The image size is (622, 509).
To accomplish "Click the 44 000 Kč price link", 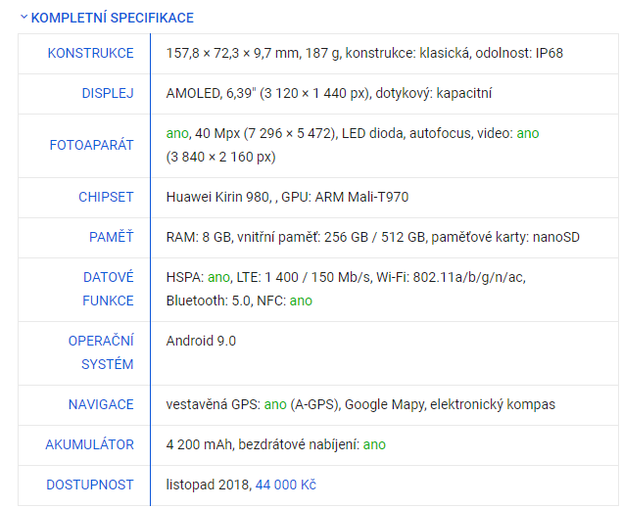I will (x=285, y=485).
